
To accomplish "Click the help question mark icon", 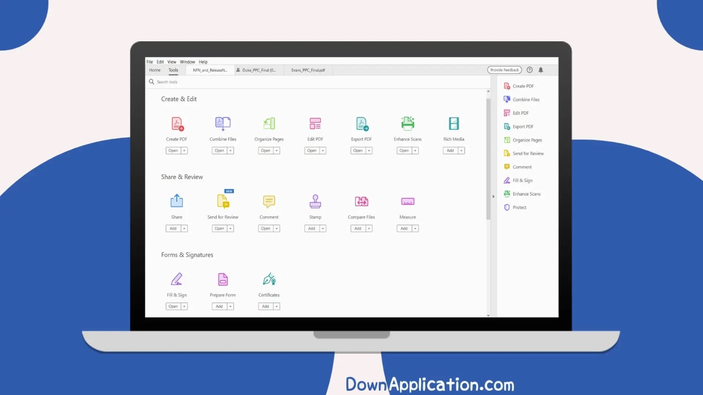I will [529, 70].
